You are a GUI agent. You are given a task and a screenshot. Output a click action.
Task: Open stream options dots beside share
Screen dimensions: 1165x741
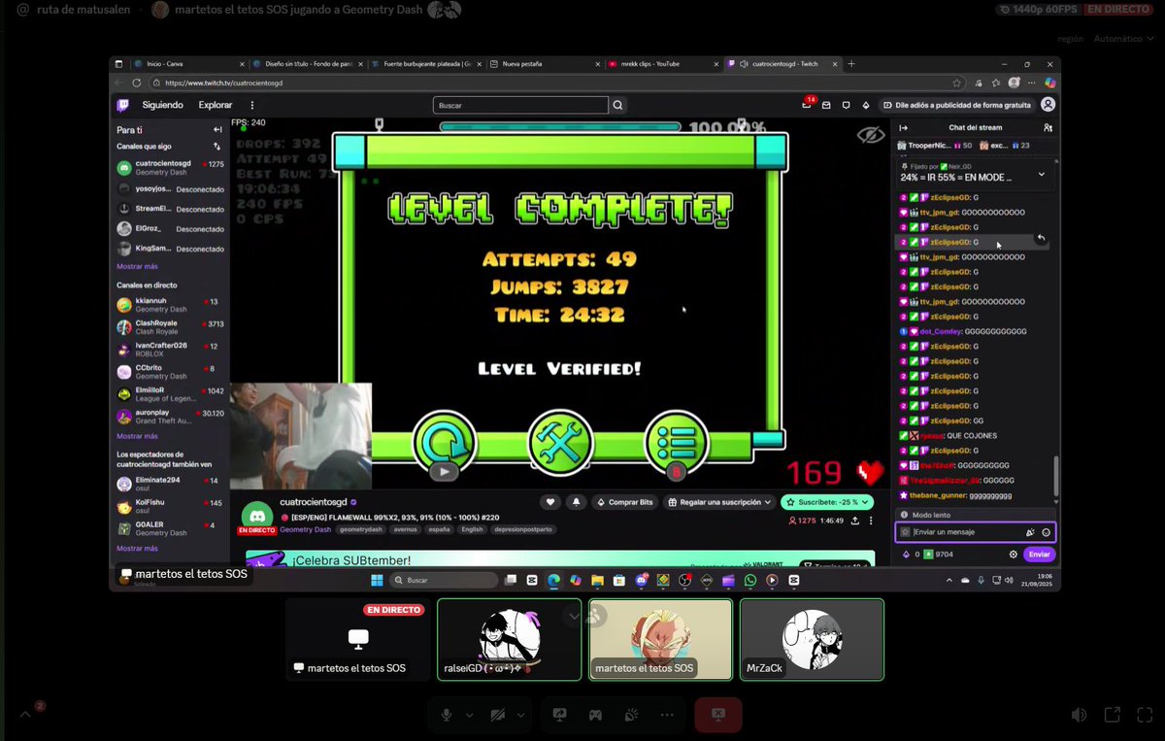870,521
